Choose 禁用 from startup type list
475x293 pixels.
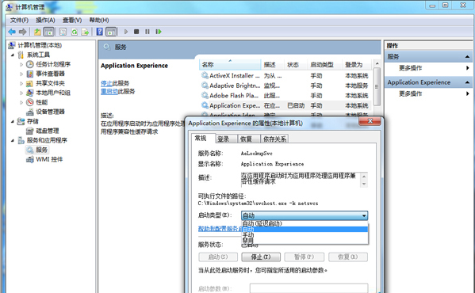point(305,241)
